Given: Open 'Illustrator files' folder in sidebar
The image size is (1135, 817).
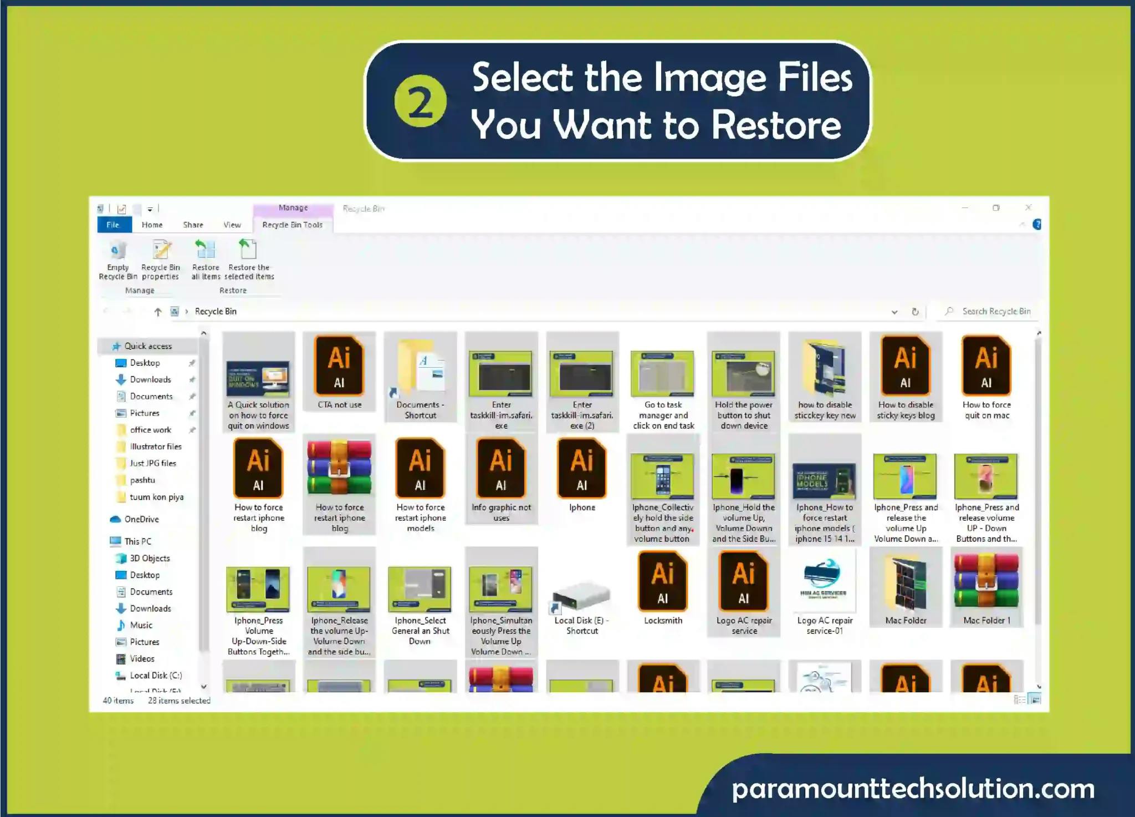Looking at the screenshot, I should 155,446.
